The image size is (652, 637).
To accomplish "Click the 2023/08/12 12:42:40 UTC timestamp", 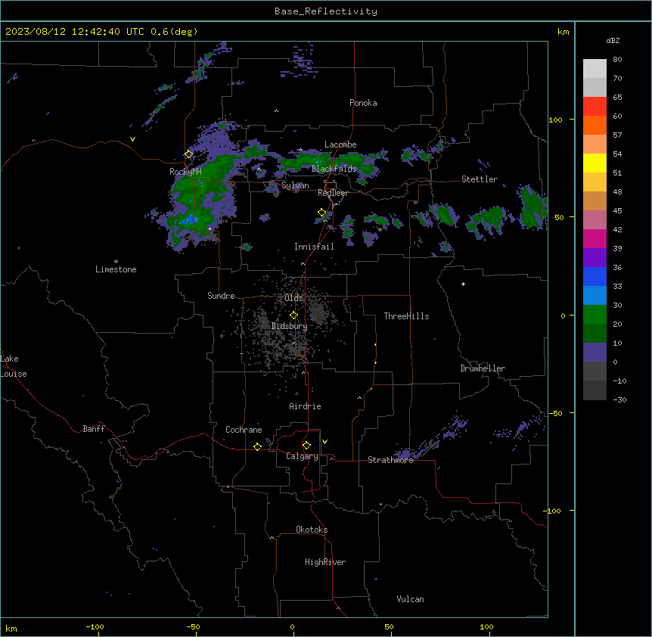I will [75, 32].
